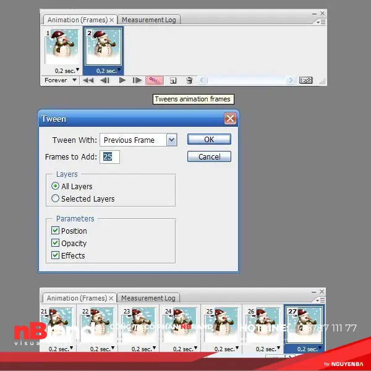Image resolution: width=371 pixels, height=371 pixels.
Task: Open frame 21 delay time dropdown
Action: click(x=72, y=348)
